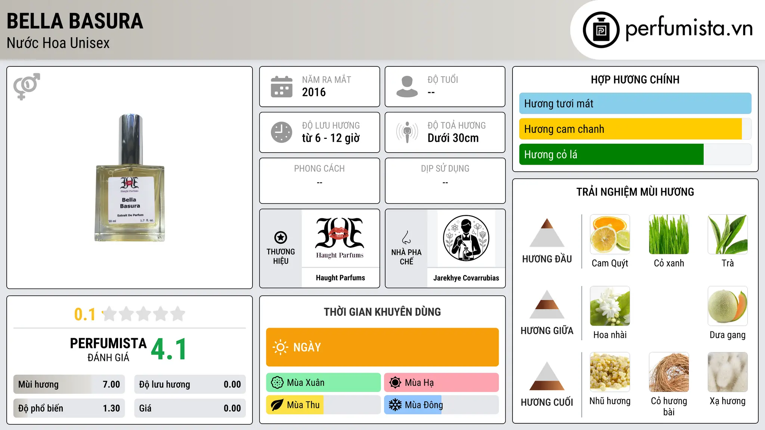Click the person icon beside Độ tuổi
The height and width of the screenshot is (430, 765).
(x=407, y=87)
